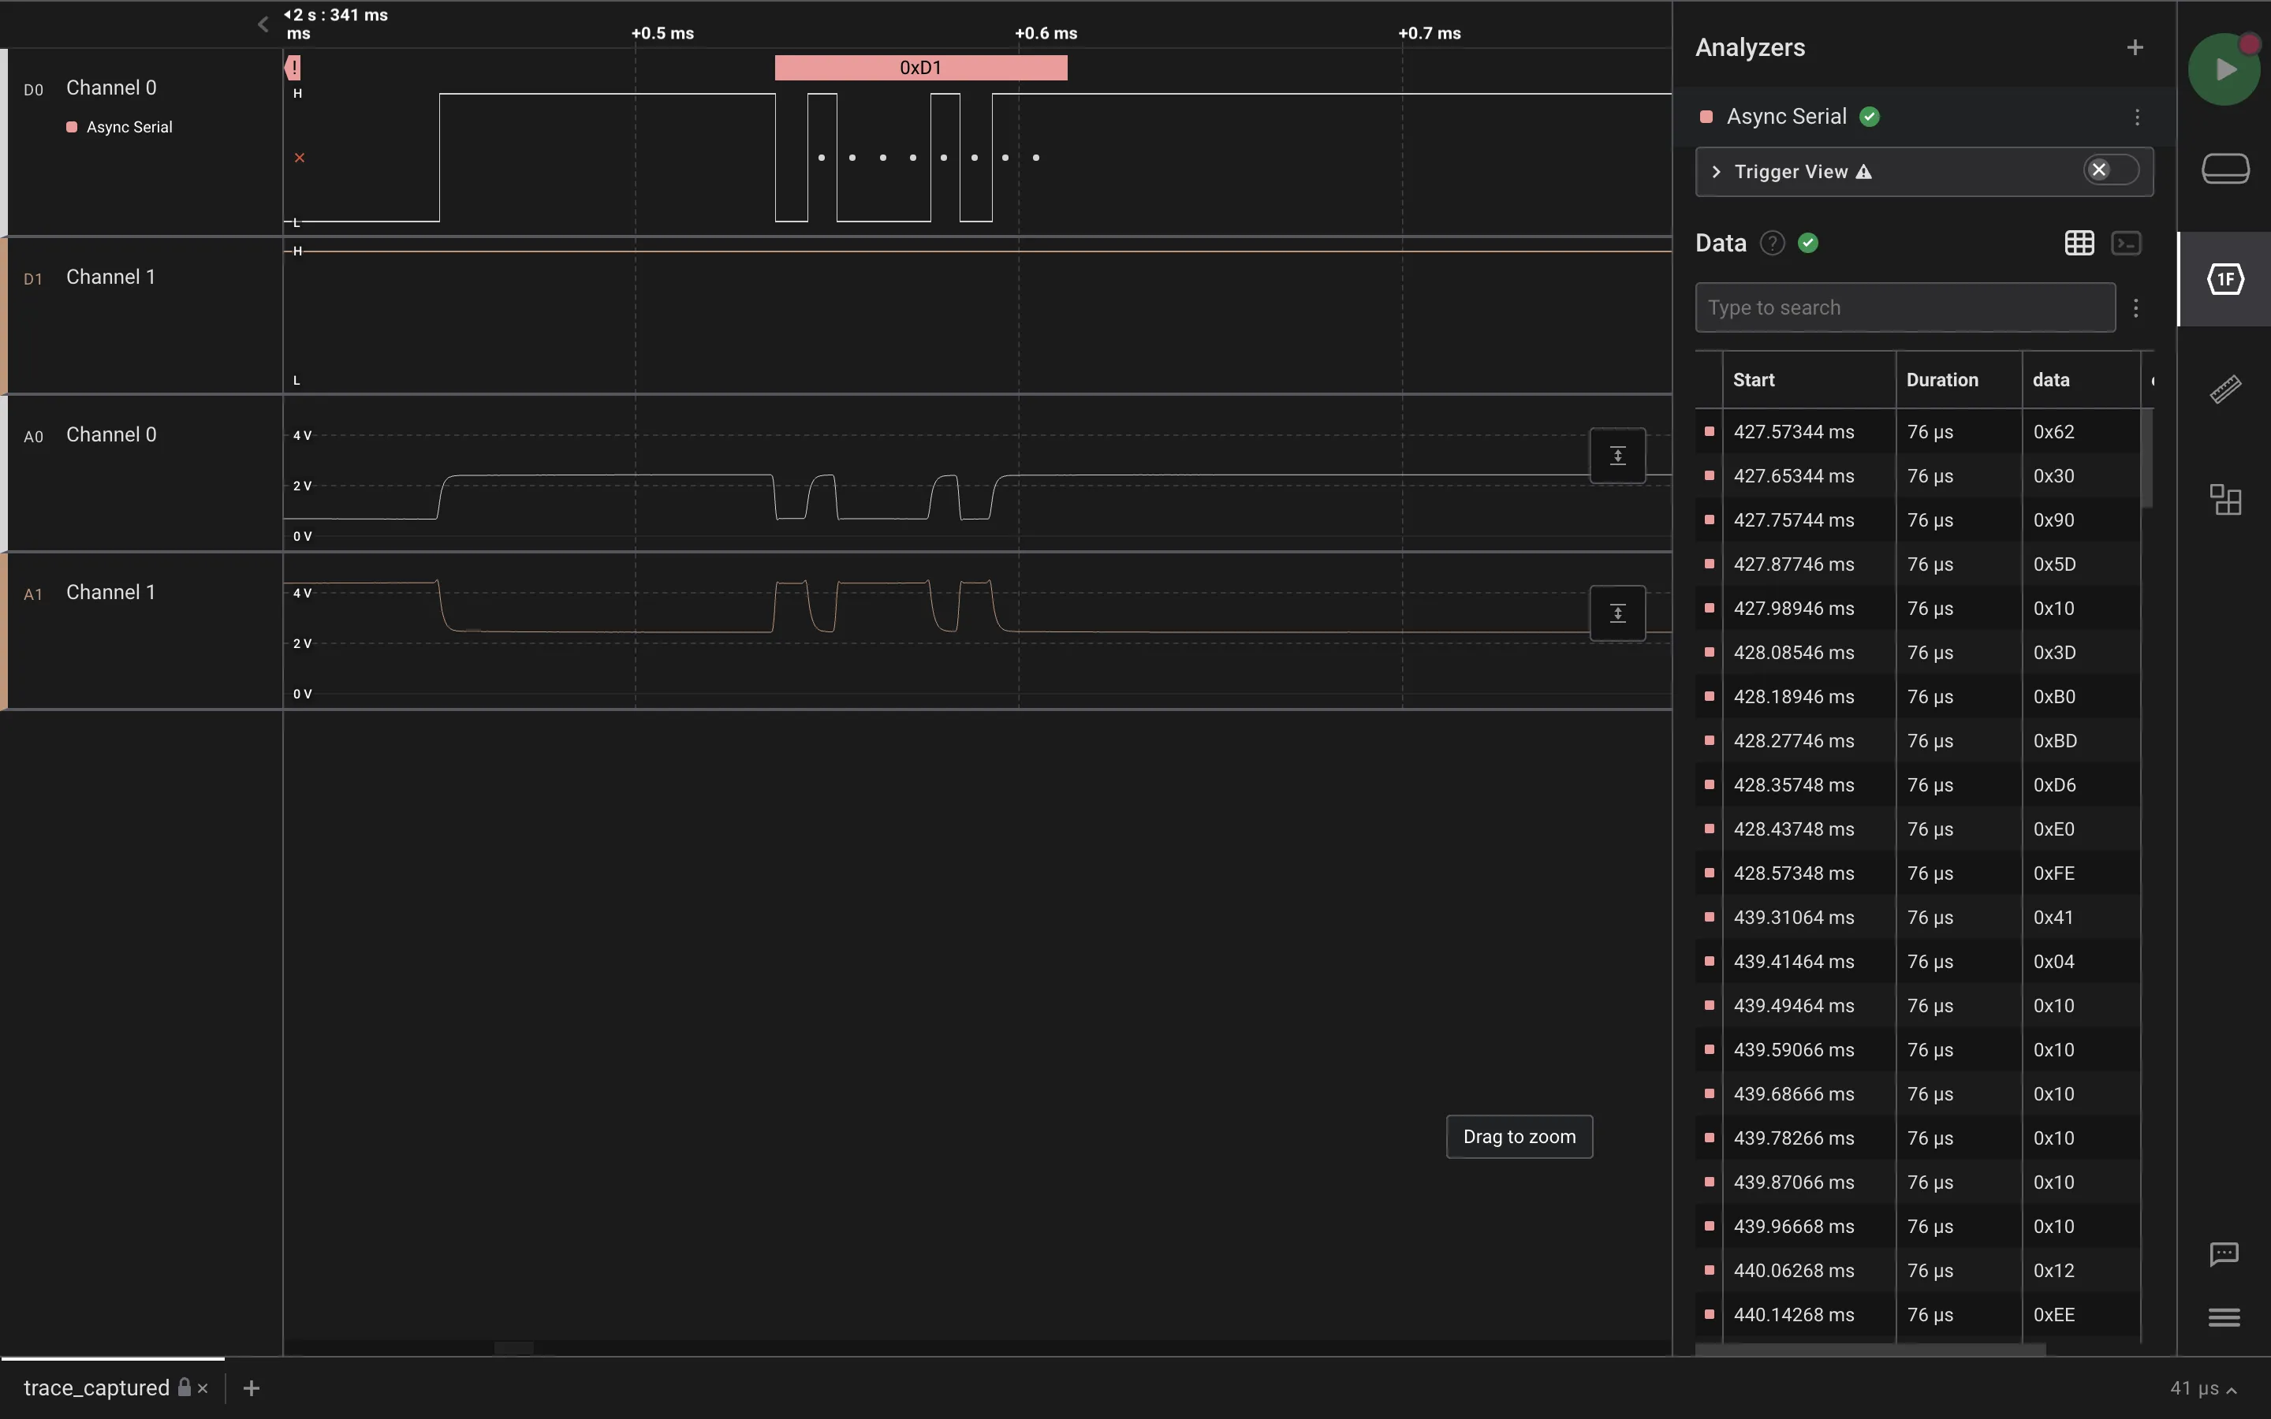This screenshot has height=1419, width=2271.
Task: Select the row with data 0x5D
Action: pos(1919,564)
